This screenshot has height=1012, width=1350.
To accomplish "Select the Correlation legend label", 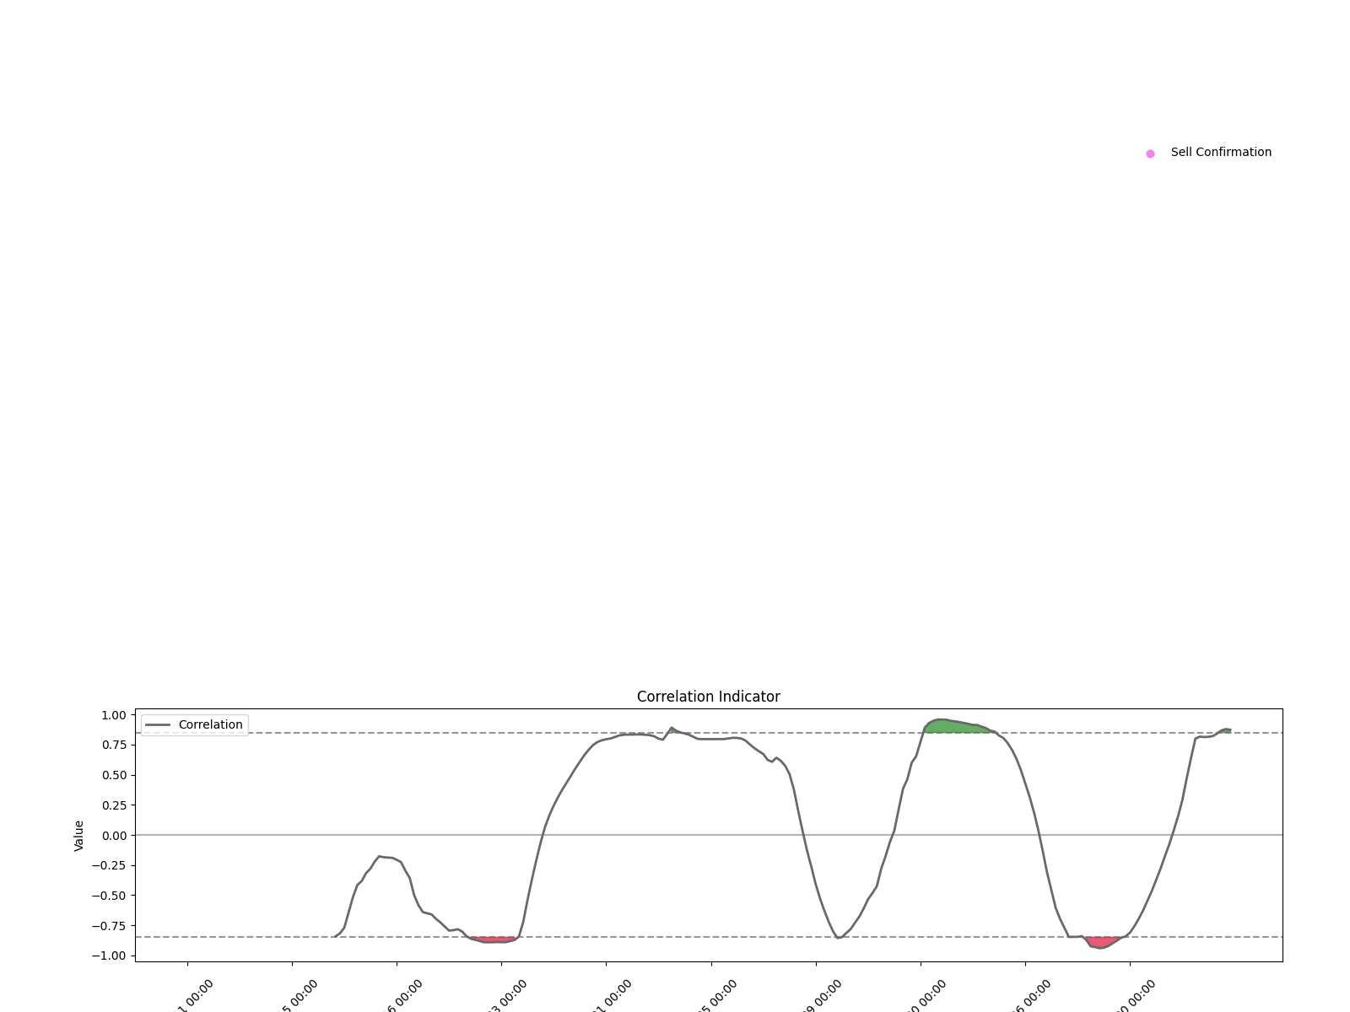I will pos(211,724).
